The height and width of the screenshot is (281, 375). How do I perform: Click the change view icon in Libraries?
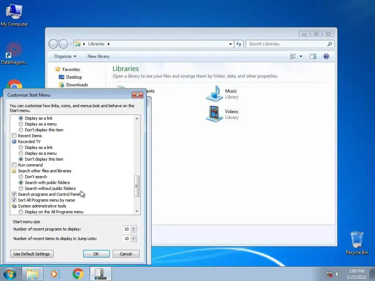pos(293,56)
